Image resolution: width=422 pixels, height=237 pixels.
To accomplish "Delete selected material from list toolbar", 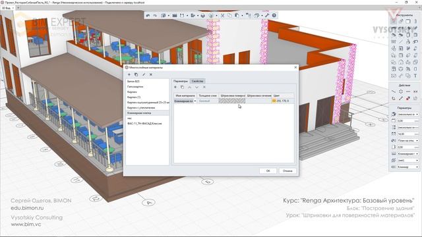I will (151, 74).
